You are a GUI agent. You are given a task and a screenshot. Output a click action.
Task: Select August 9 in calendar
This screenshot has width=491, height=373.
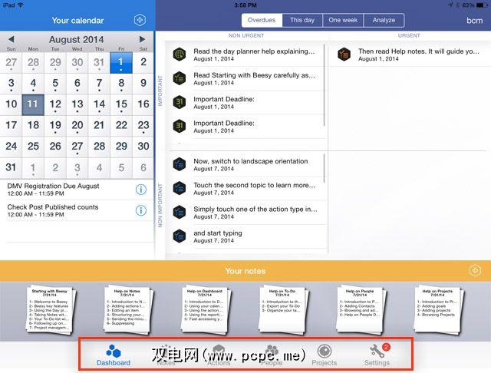(143, 84)
